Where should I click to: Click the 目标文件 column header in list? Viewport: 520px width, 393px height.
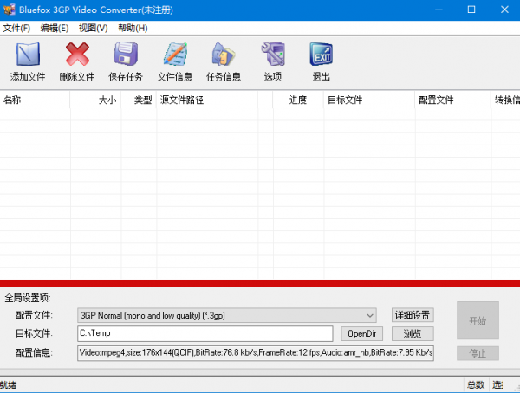click(369, 100)
